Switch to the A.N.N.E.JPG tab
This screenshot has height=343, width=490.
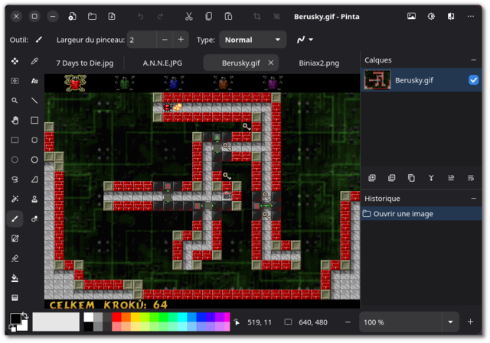click(x=162, y=63)
